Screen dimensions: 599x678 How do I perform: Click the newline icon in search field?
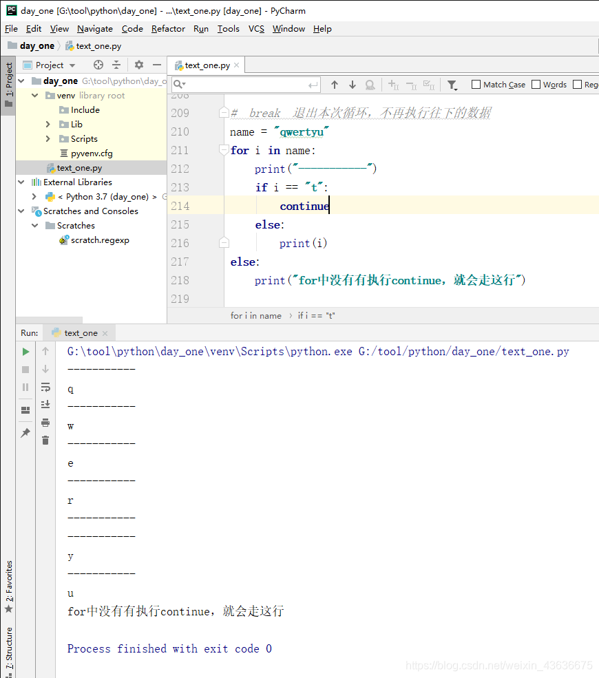click(313, 85)
